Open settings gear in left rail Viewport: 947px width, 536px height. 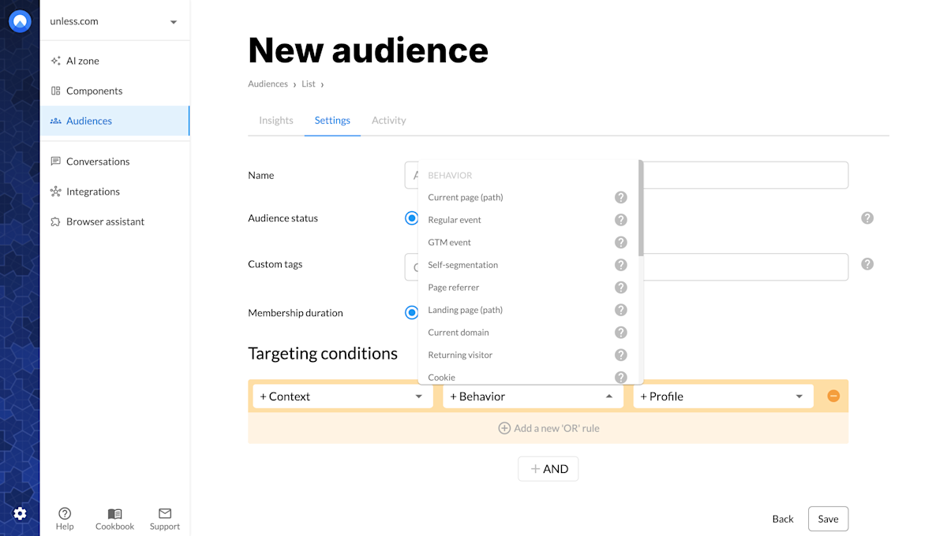[x=20, y=514]
